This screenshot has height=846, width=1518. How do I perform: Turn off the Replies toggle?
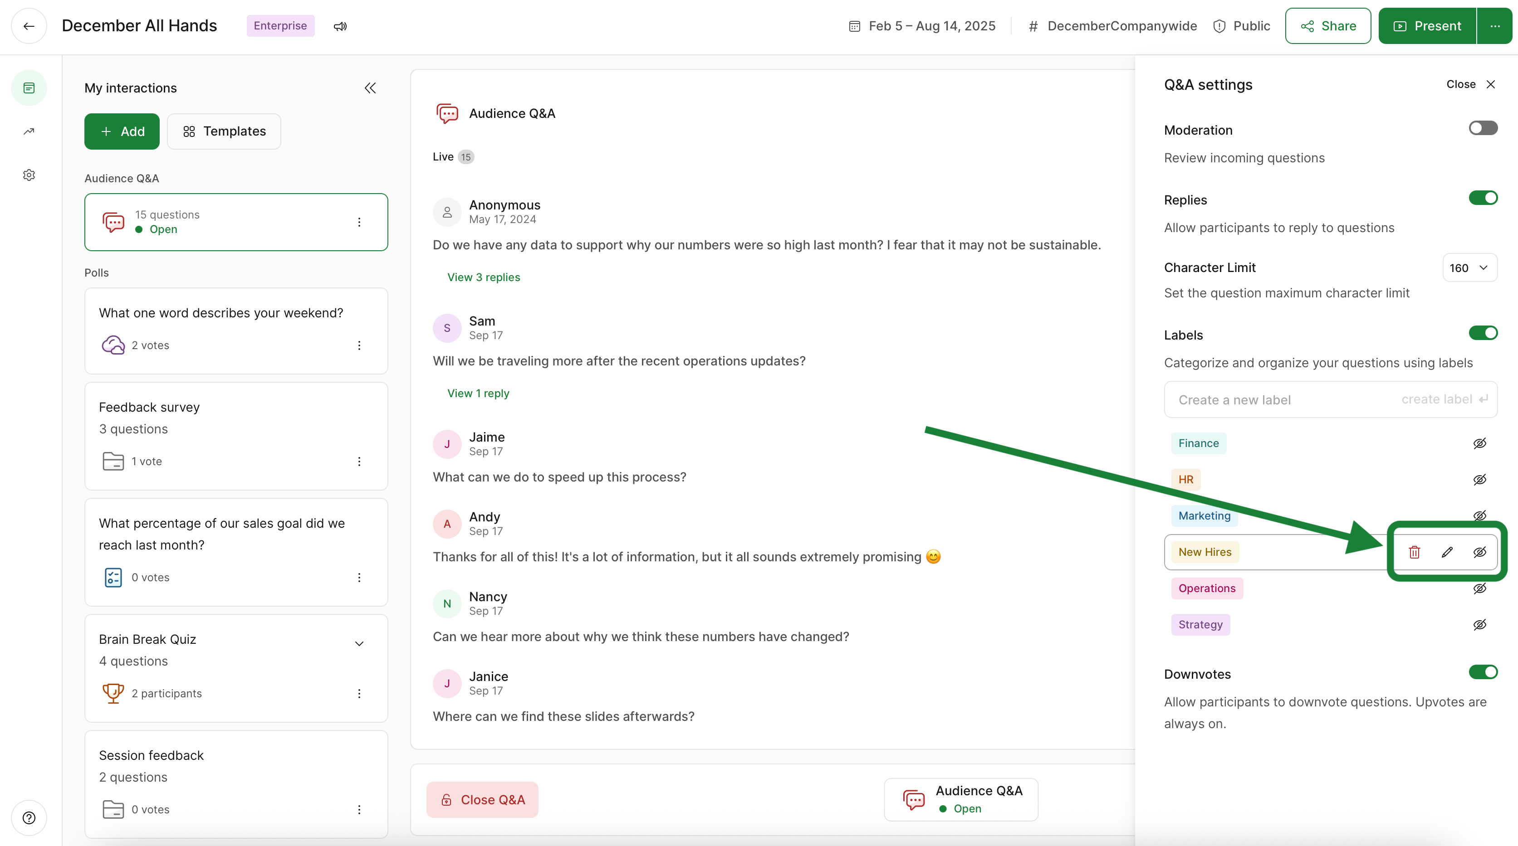(x=1483, y=198)
